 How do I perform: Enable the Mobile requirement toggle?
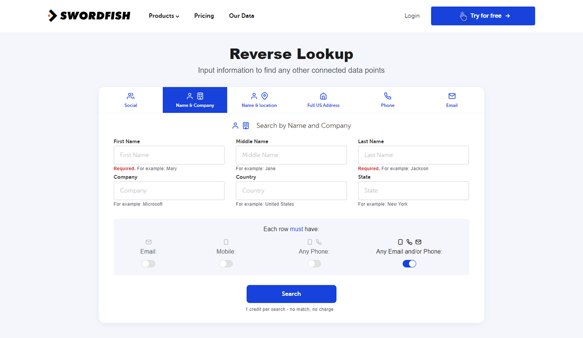[226, 263]
